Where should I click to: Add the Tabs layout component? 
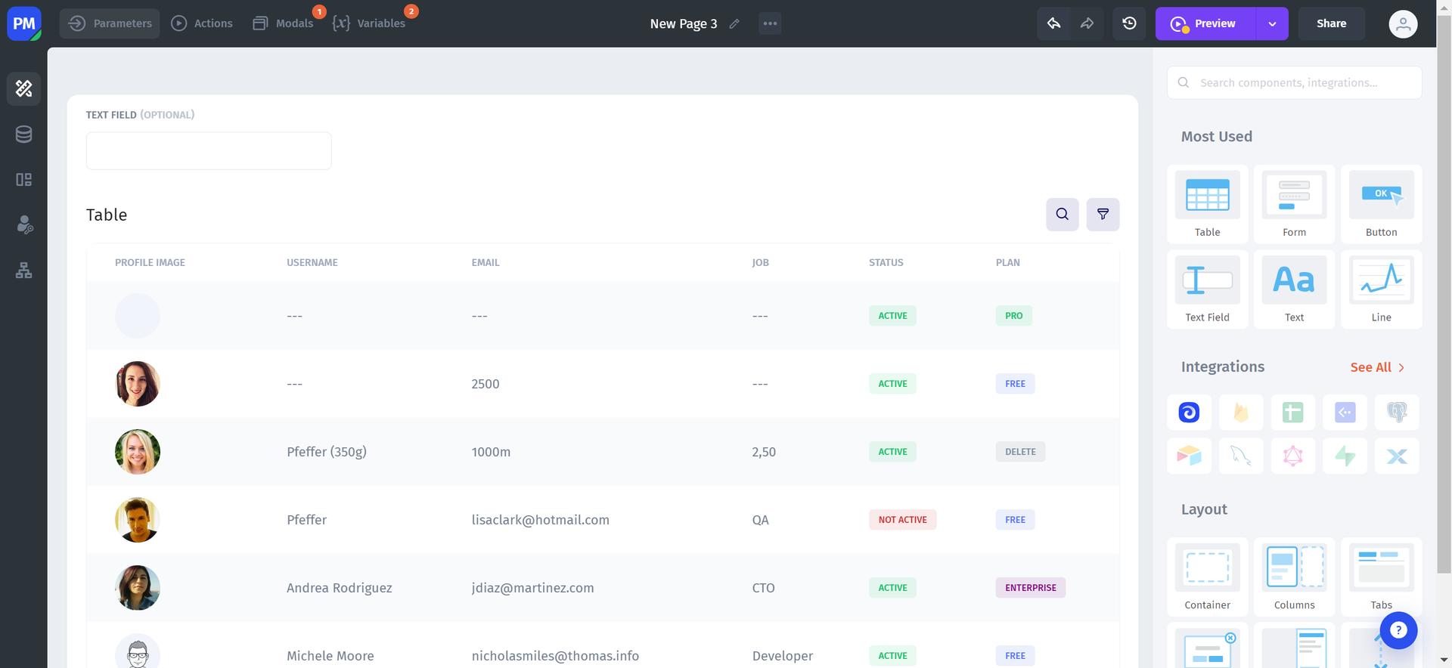coord(1382,577)
